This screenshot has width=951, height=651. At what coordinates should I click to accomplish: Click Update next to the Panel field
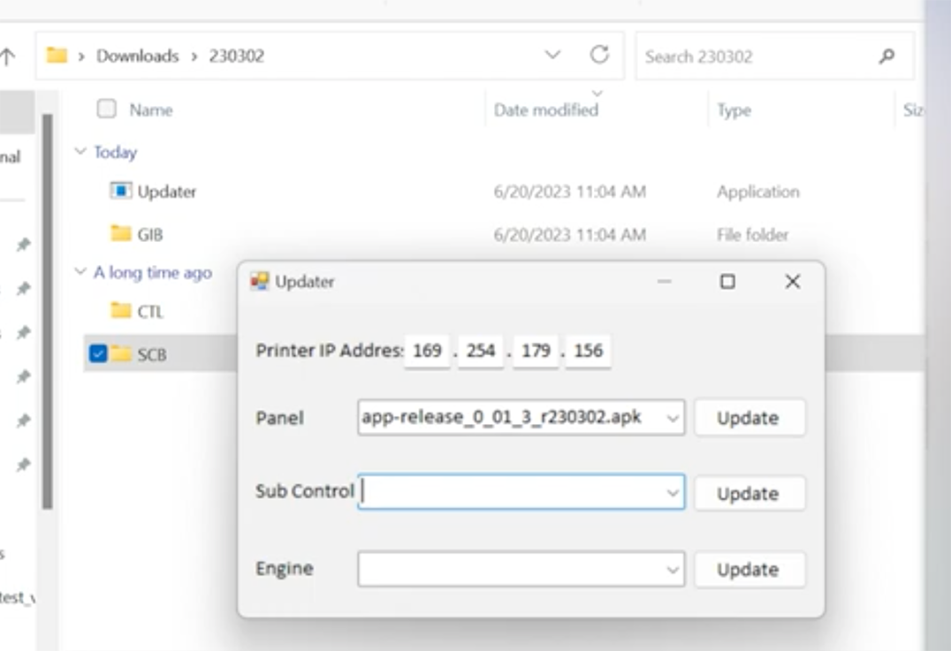749,417
